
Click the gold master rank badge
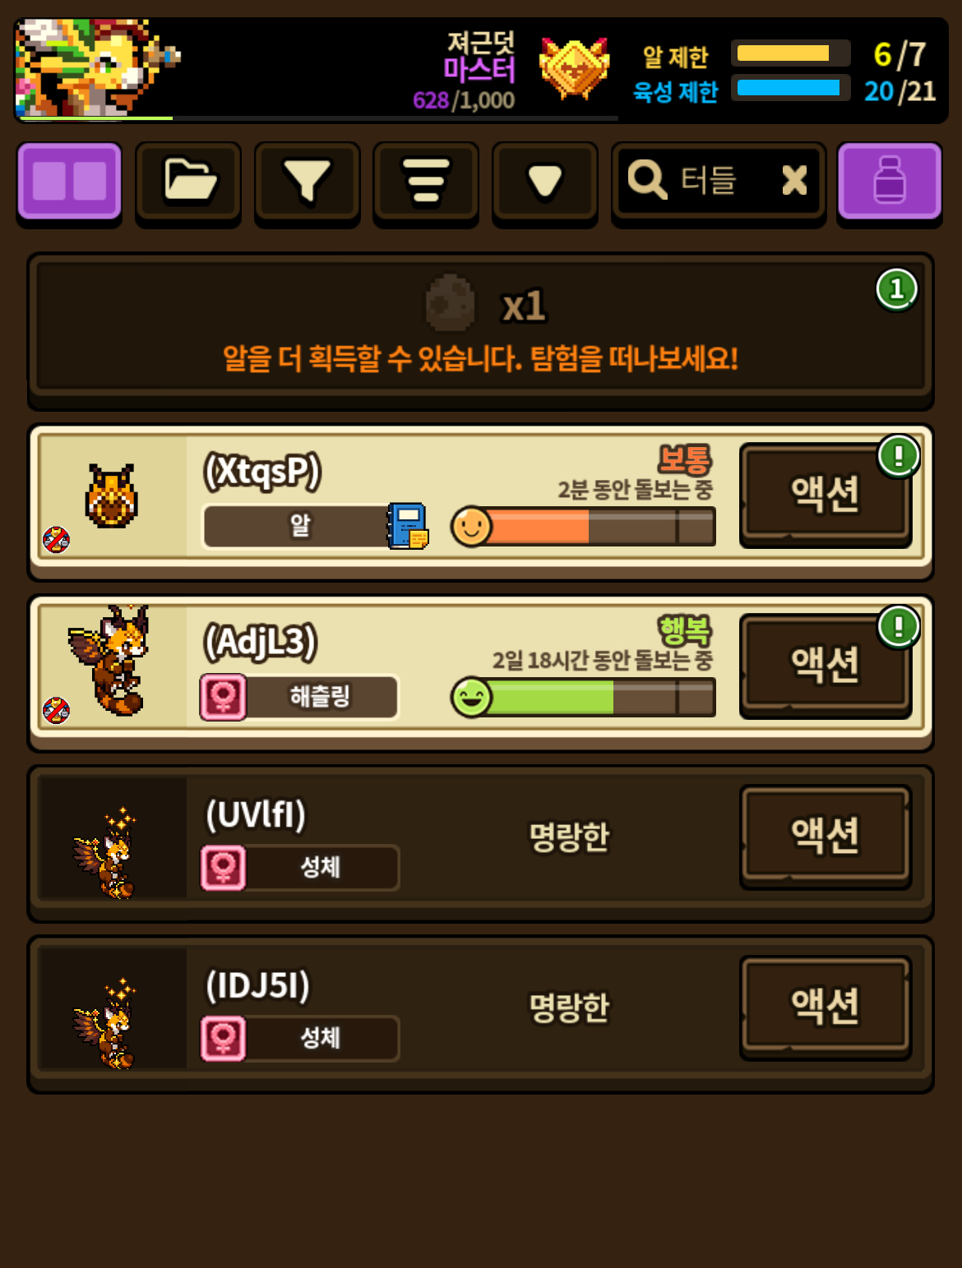(x=574, y=68)
